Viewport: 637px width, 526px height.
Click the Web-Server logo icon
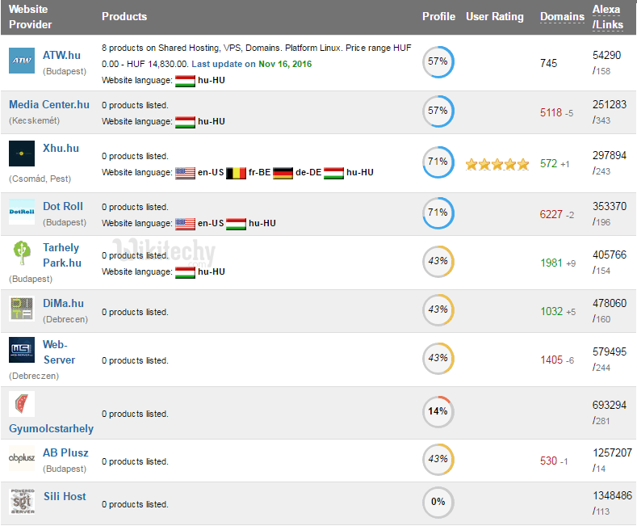click(x=22, y=351)
